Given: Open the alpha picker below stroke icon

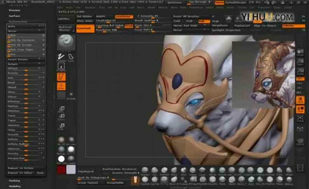Looking at the screenshot, I should point(61,67).
